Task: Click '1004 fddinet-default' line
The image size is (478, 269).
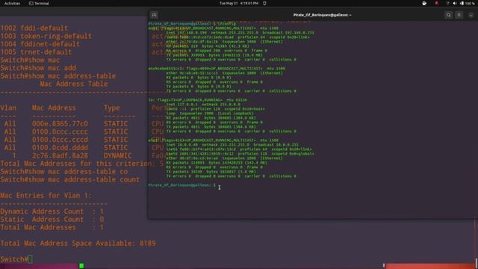Action: tap(40, 44)
